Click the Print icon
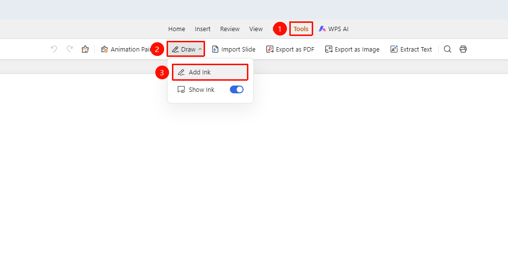This screenshot has height=280, width=508. (463, 49)
